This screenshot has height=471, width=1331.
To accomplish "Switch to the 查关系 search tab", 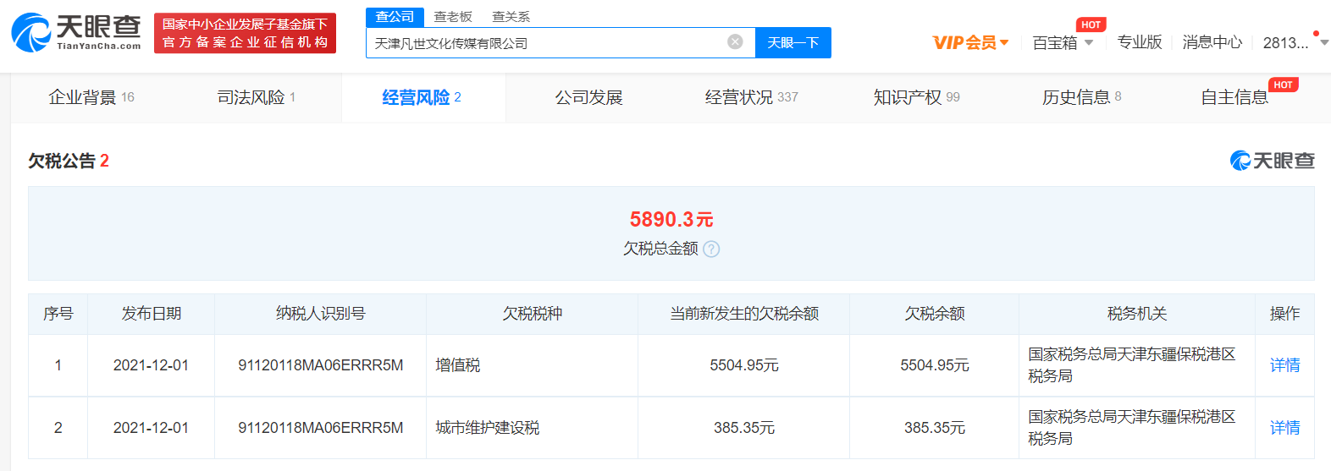I will [511, 17].
